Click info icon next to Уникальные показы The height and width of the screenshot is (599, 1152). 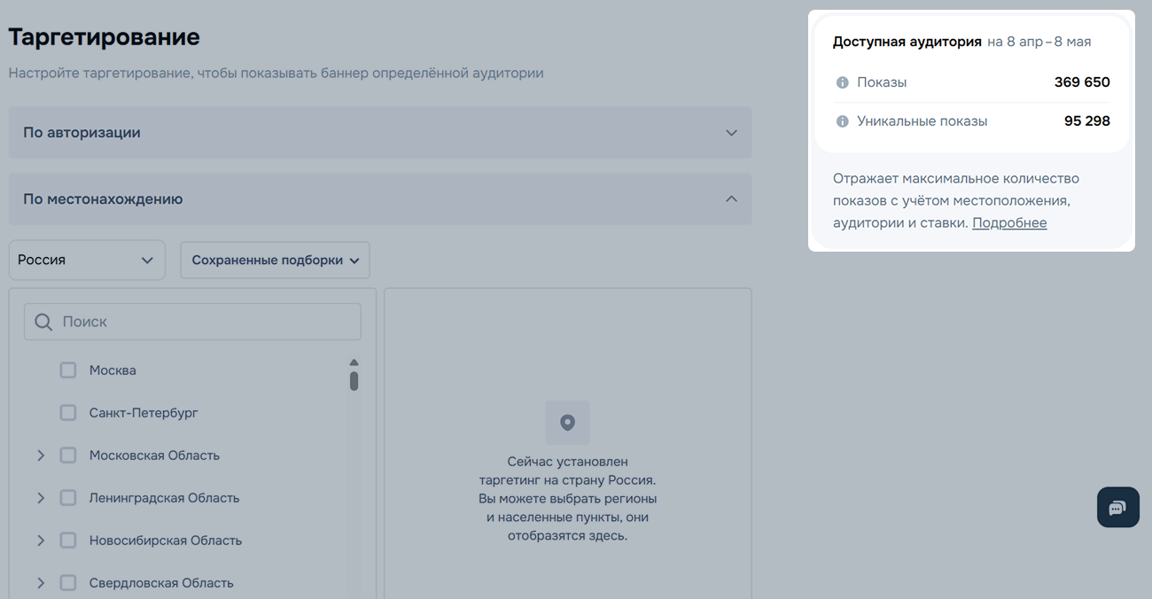tap(842, 121)
